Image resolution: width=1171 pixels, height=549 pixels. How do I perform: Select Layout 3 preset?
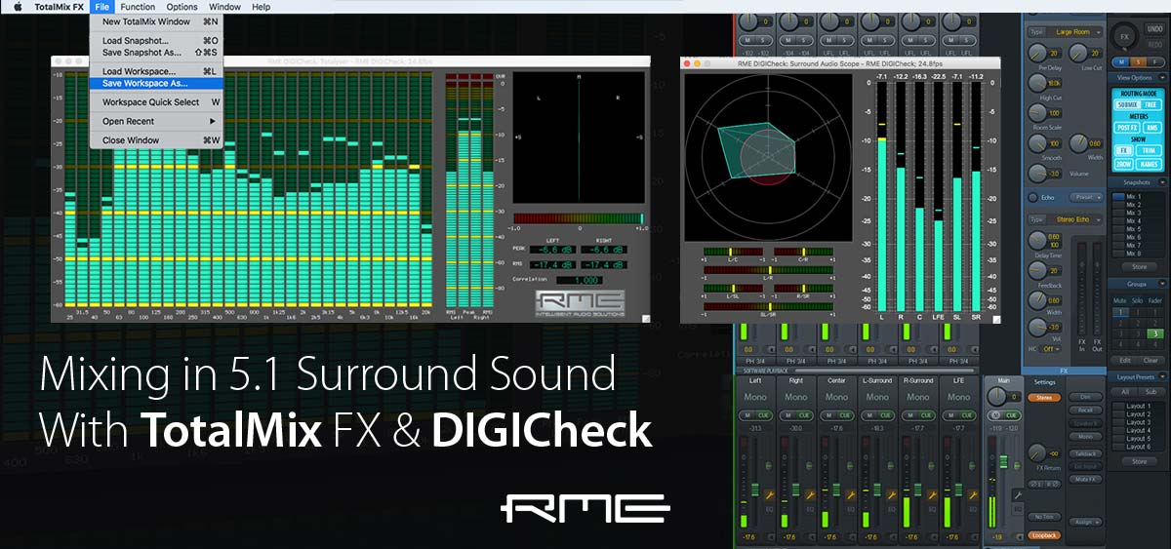[1138, 421]
